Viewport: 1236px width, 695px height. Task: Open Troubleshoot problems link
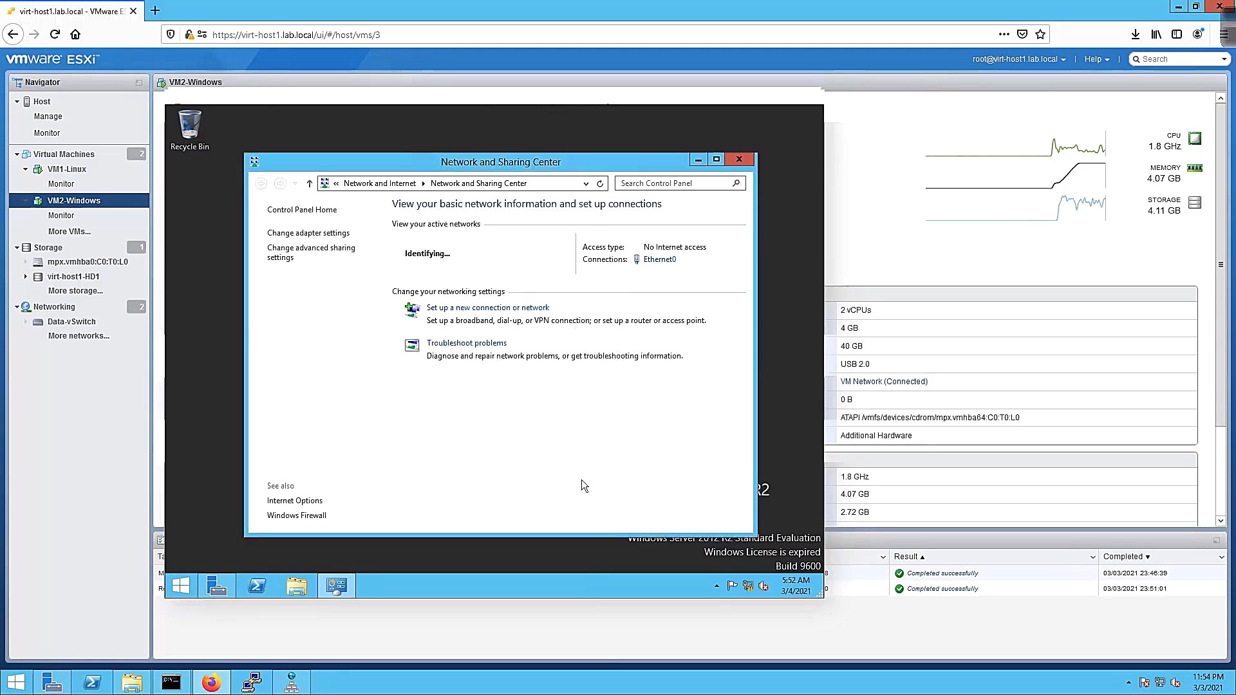(x=466, y=343)
